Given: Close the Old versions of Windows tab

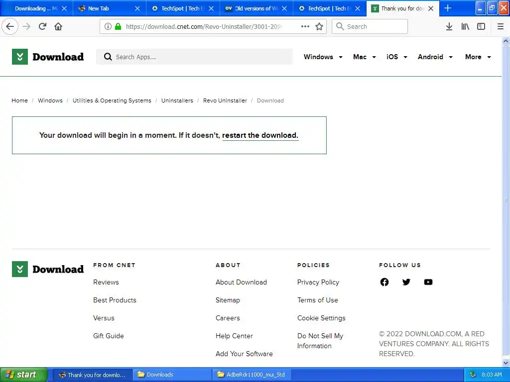Looking at the screenshot, I should tap(284, 8).
